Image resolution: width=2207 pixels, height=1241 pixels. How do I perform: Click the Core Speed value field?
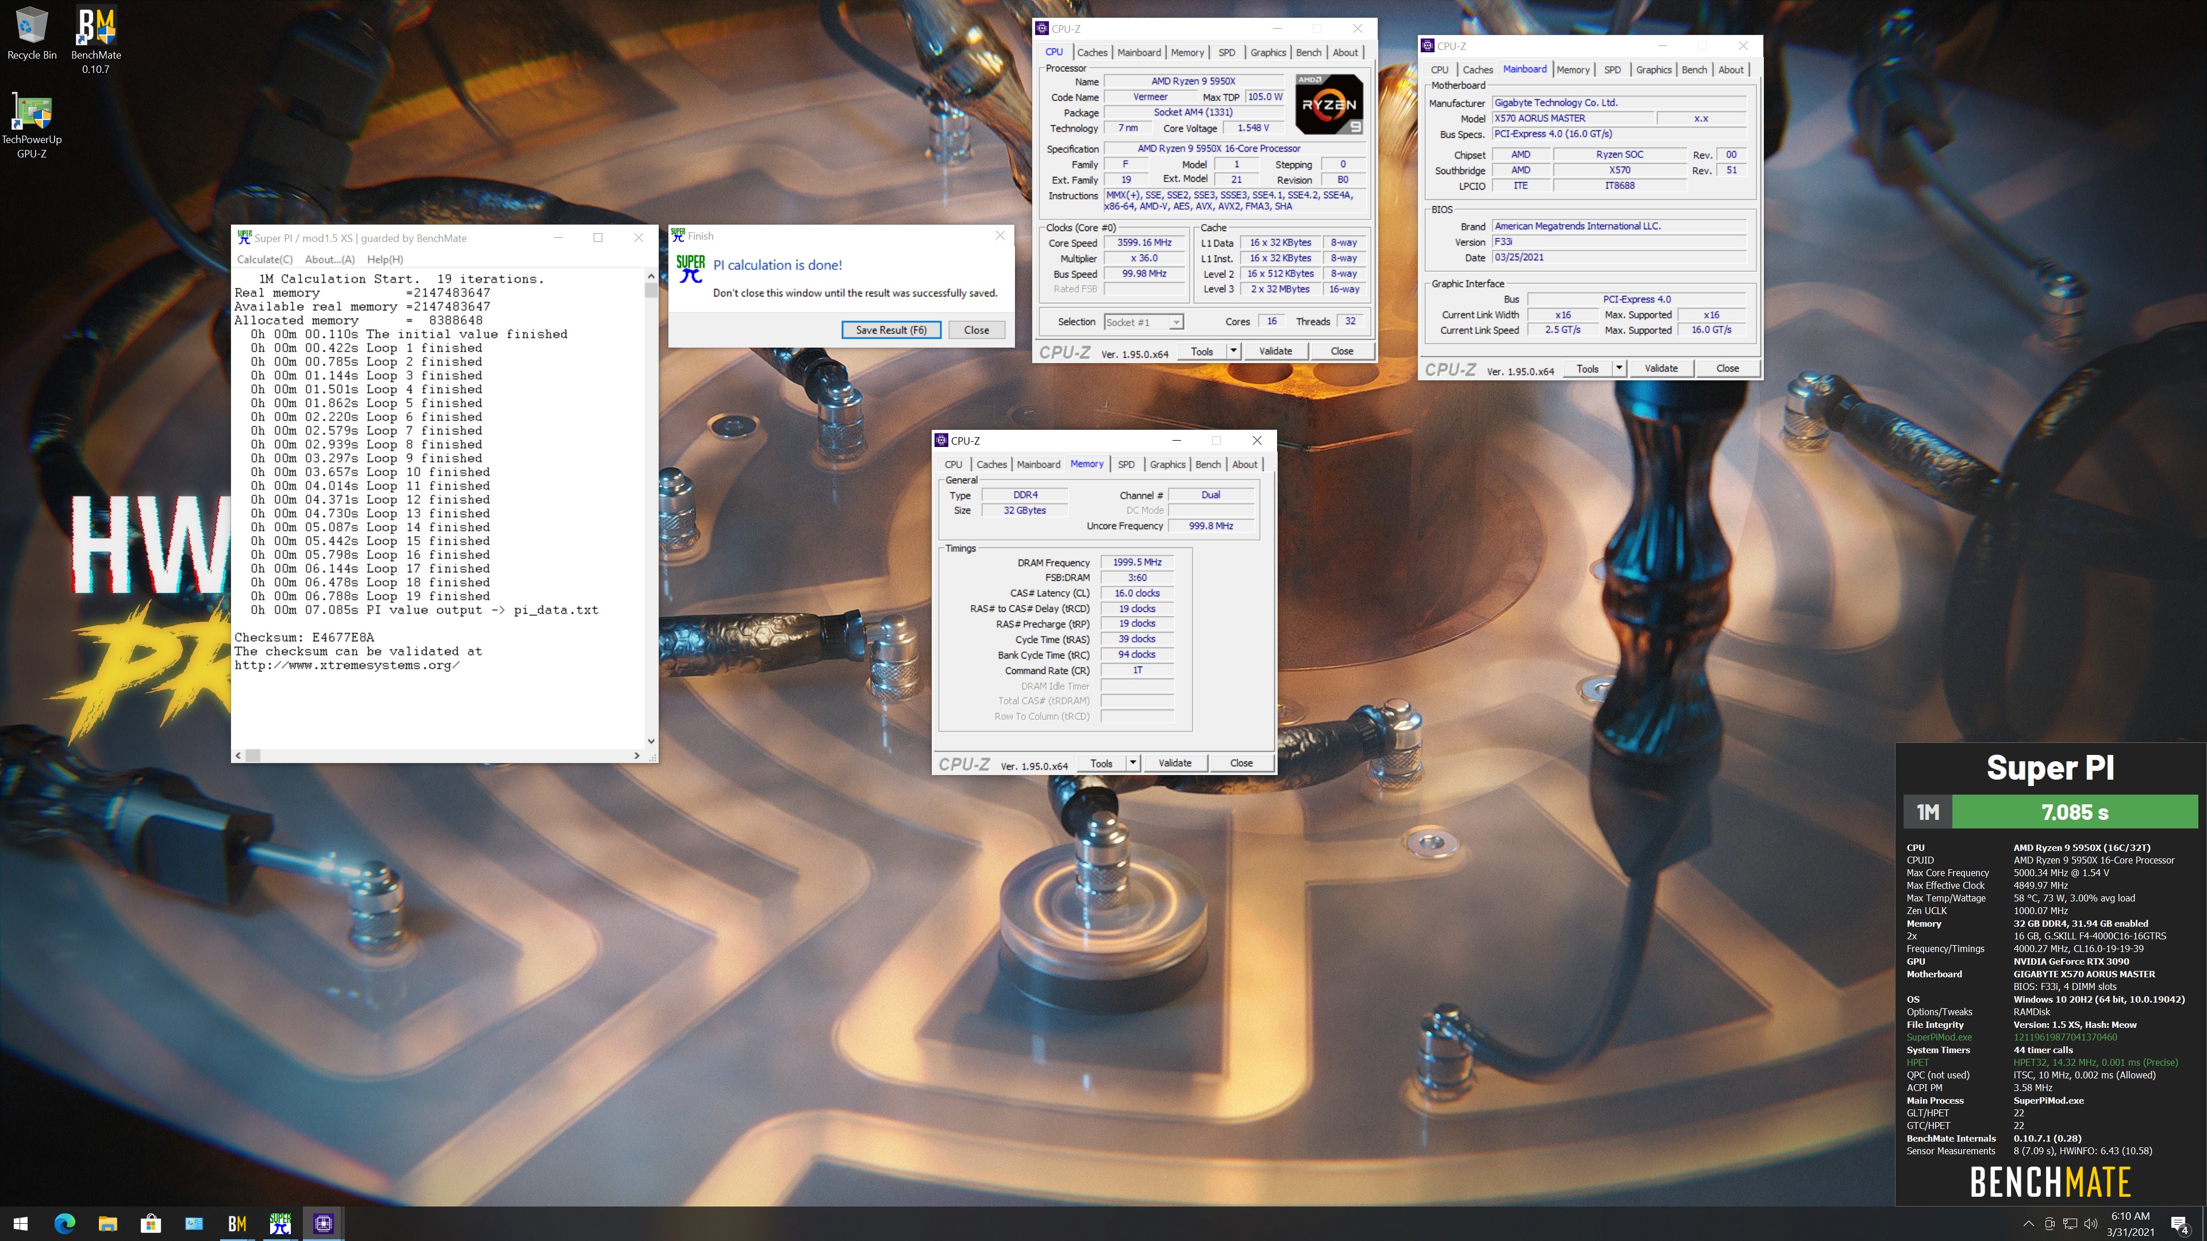1144,242
